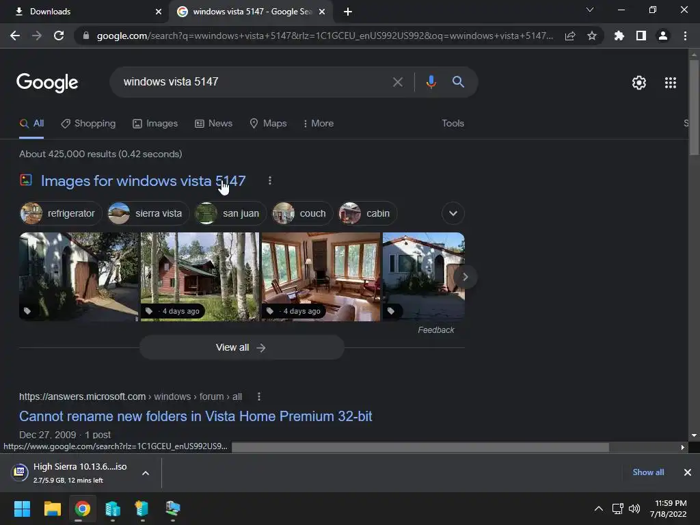
Task: Open search Tools options
Action: [453, 123]
